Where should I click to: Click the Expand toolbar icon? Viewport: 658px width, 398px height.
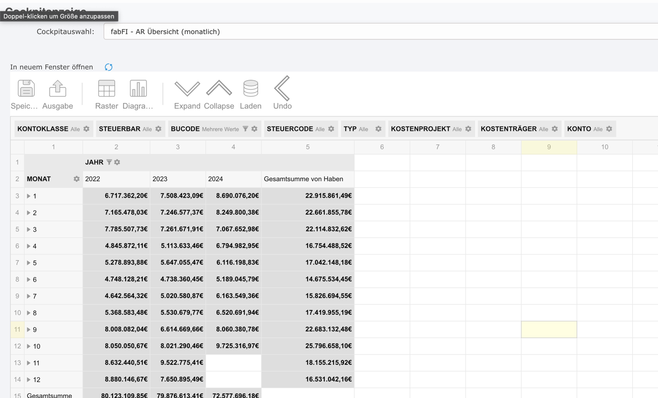click(x=187, y=89)
